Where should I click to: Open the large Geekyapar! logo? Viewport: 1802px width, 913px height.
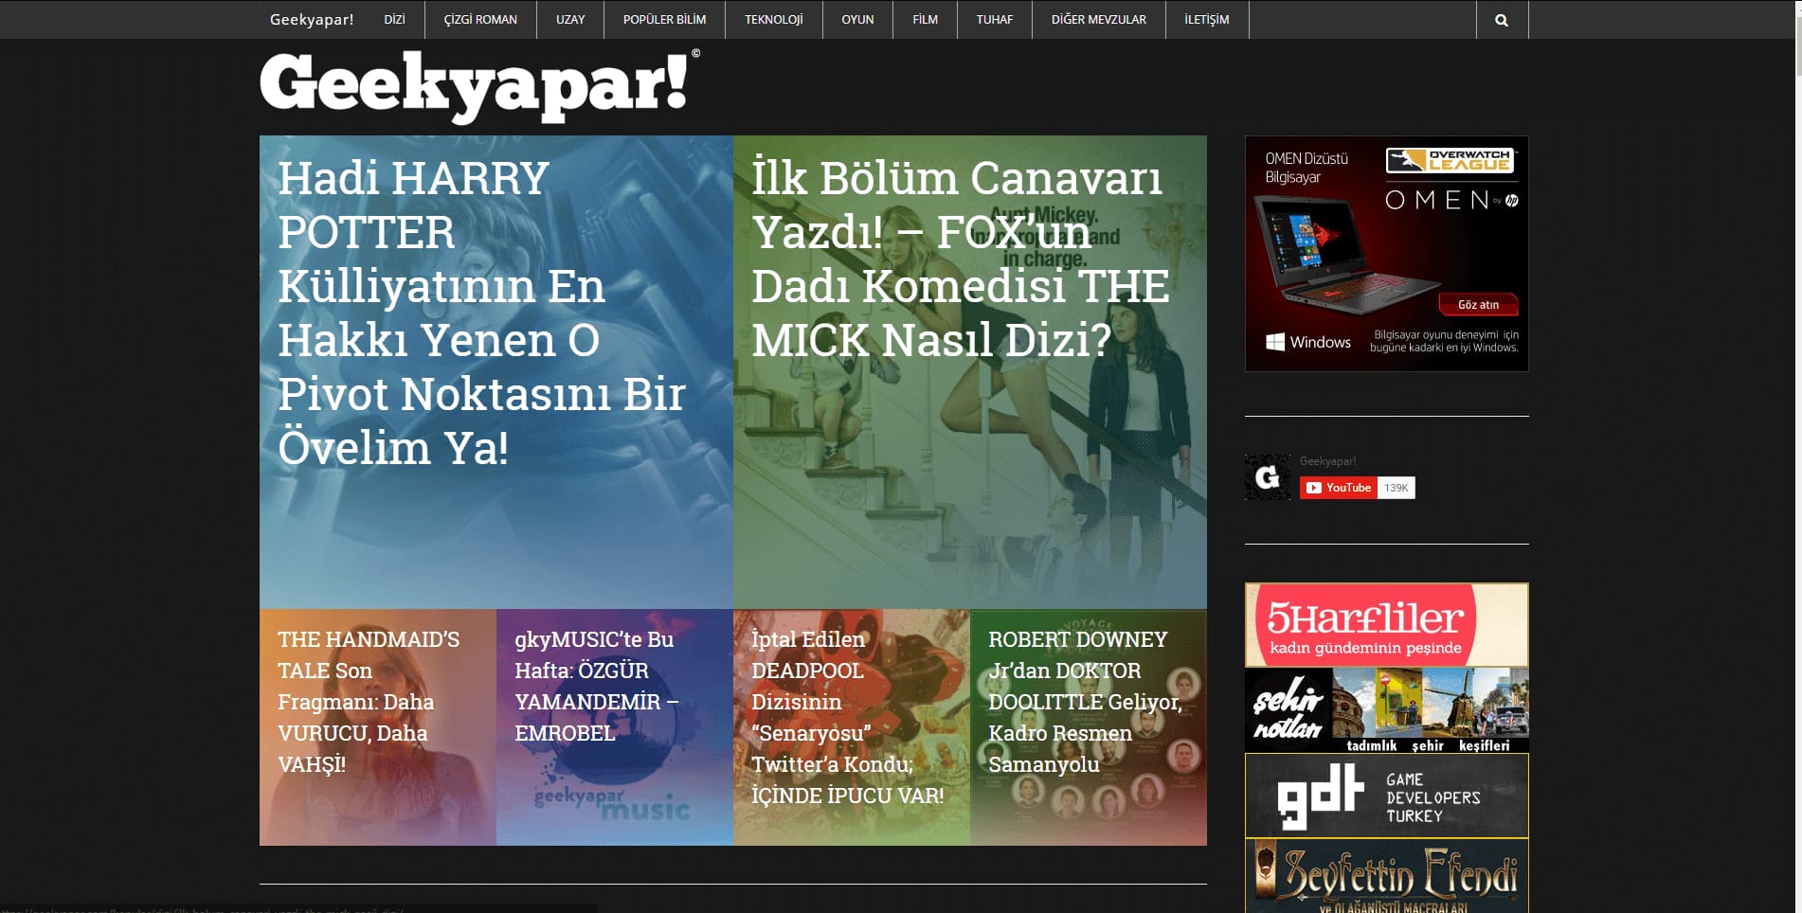[x=479, y=86]
